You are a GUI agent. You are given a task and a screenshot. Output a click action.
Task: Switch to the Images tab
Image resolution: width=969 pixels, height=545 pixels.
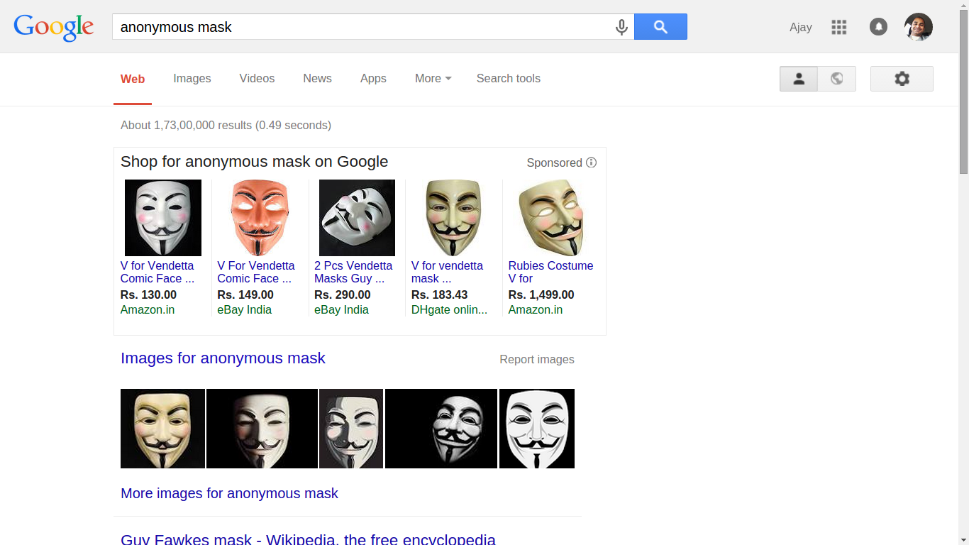pyautogui.click(x=192, y=79)
